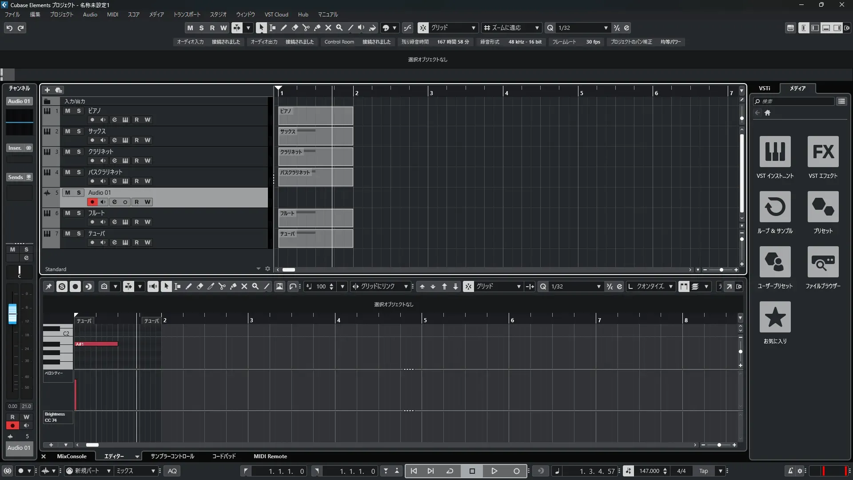853x480 pixels.
Task: Disable record enable on Audio 01 track
Action: pos(92,202)
